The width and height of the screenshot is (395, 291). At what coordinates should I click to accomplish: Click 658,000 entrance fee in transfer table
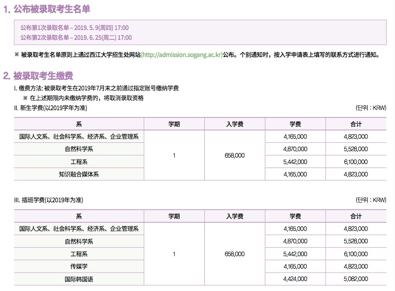[x=234, y=254]
